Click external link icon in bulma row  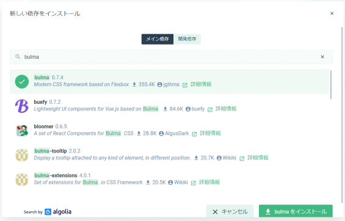tap(185, 85)
